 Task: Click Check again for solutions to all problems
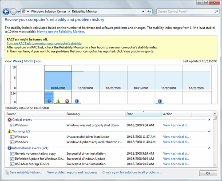[132, 172]
